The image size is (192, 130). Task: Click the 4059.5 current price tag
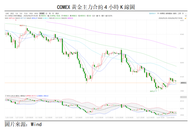tap(183, 83)
